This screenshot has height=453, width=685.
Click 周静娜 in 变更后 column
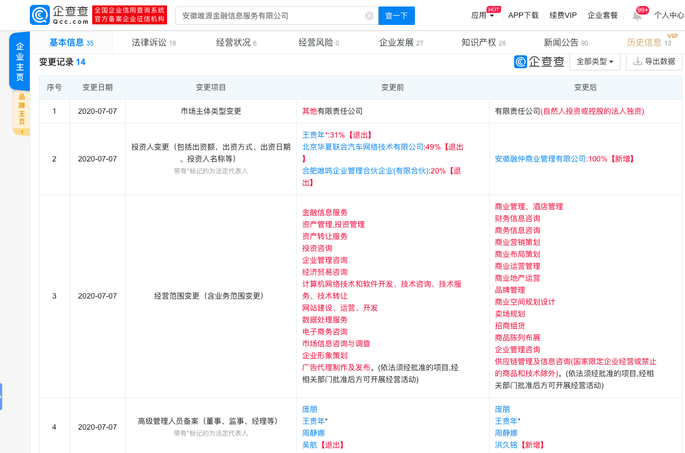tap(506, 433)
